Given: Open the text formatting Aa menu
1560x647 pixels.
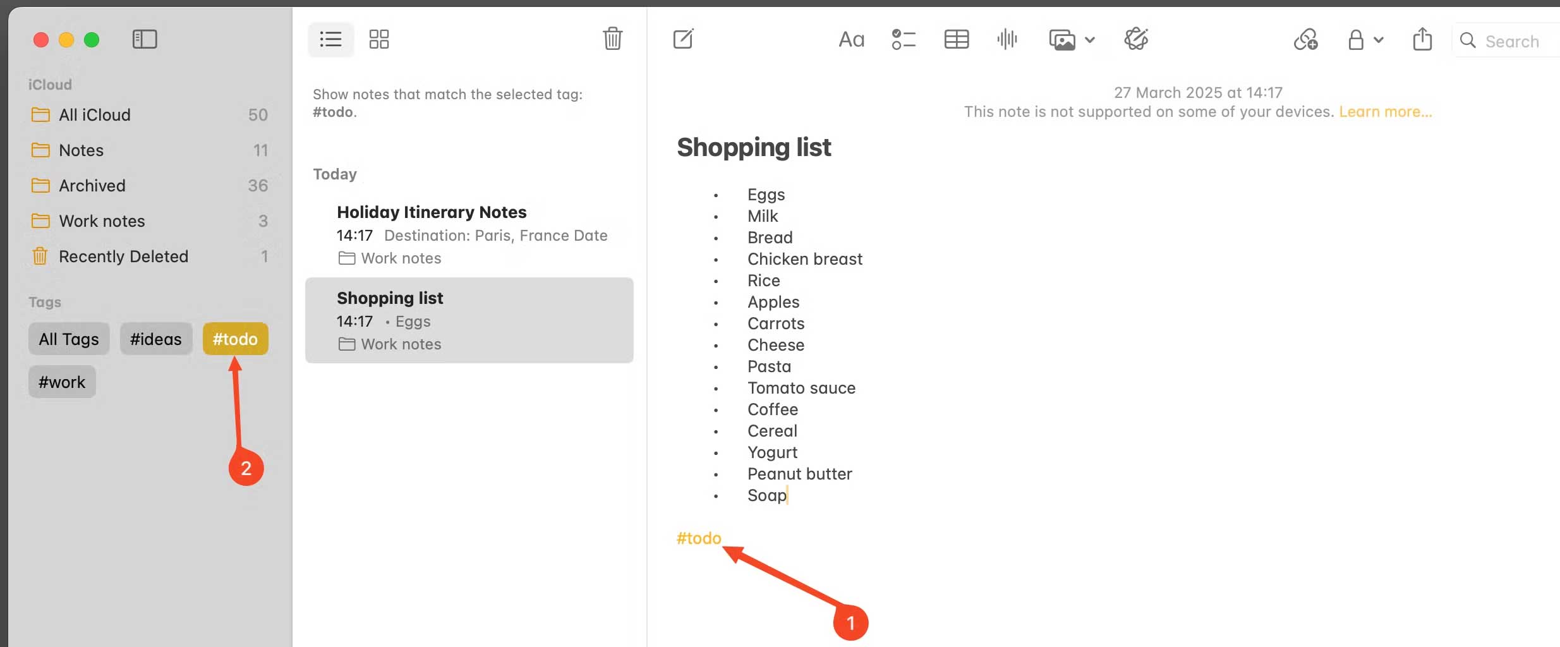Looking at the screenshot, I should tap(850, 39).
